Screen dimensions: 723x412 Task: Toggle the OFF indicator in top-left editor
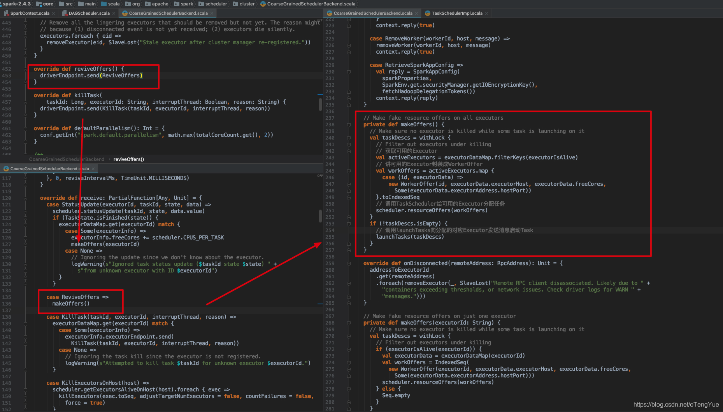(x=320, y=20)
